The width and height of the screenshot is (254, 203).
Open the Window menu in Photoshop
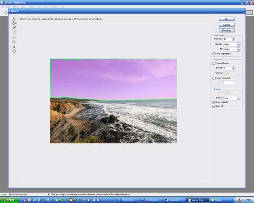(x=55, y=7)
